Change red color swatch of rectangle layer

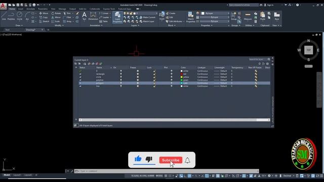tap(182, 74)
